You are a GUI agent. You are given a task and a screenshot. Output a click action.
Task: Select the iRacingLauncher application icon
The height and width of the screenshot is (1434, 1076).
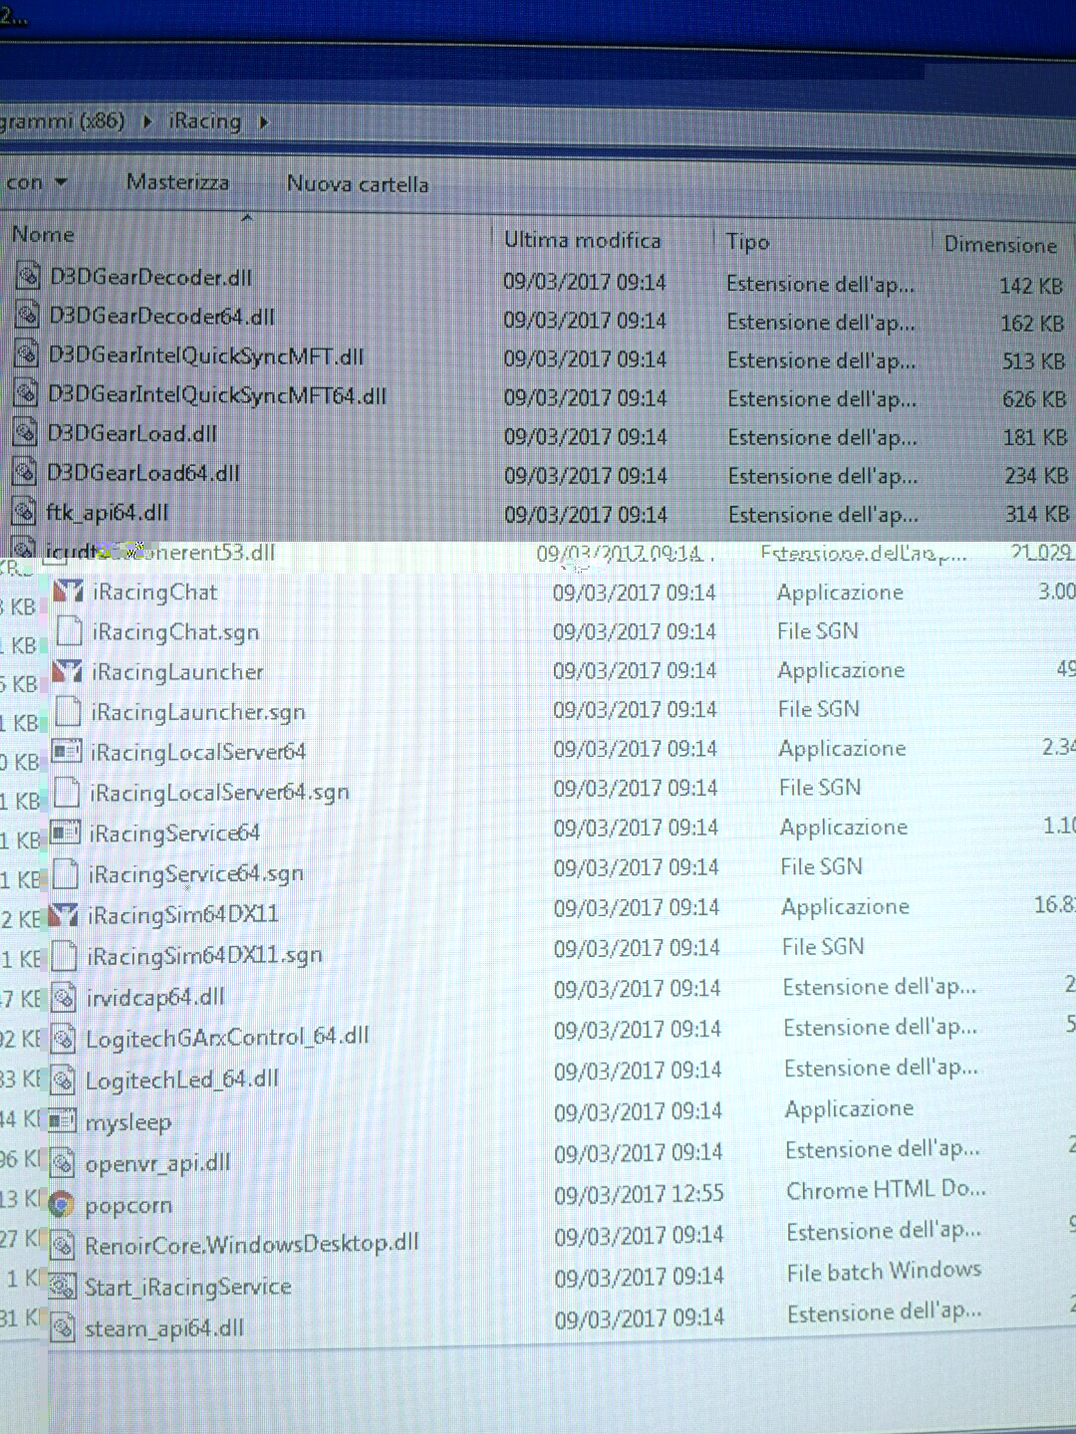67,672
